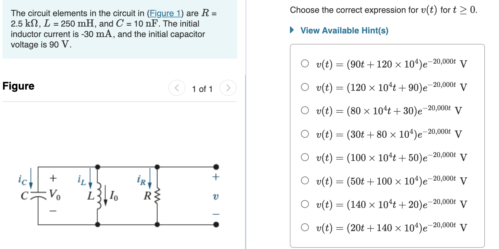The image size is (499, 249).
Task: Select answer v(t) = (100 × 10^4 t + 50)e^-20,000t V
Action: coord(305,157)
